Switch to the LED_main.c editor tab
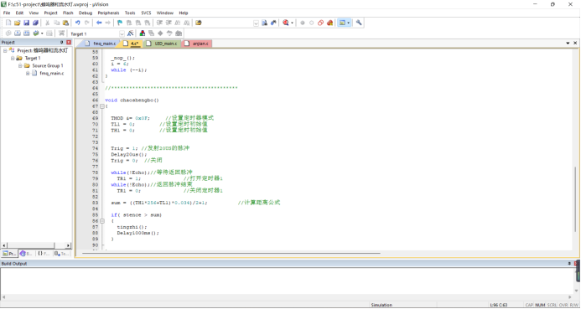This screenshot has width=581, height=309. click(x=162, y=44)
